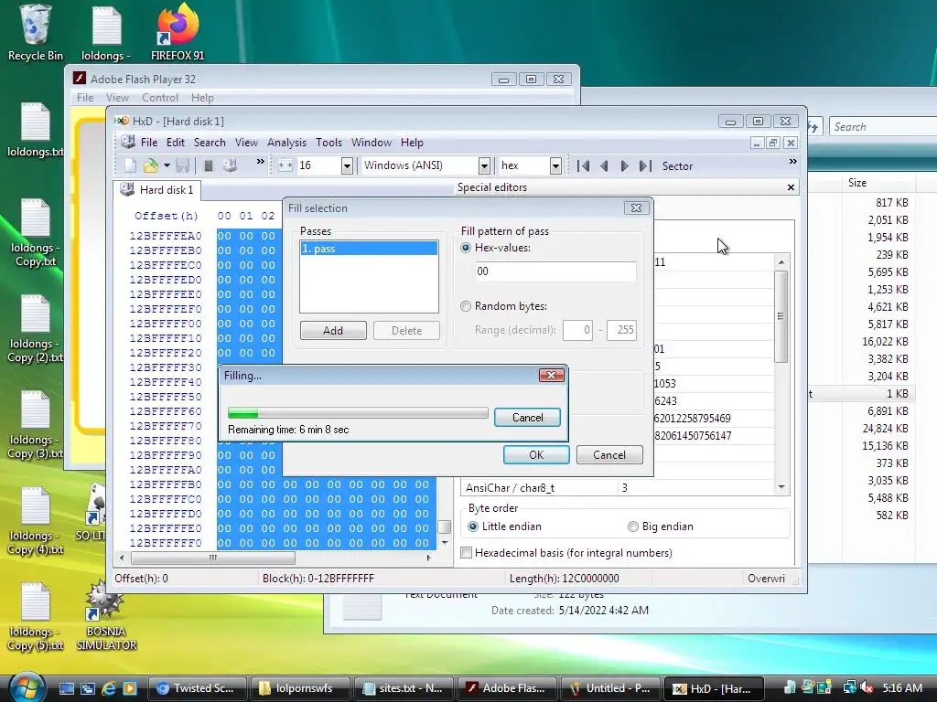Open Windows (ANSI) charset dropdown

[484, 165]
